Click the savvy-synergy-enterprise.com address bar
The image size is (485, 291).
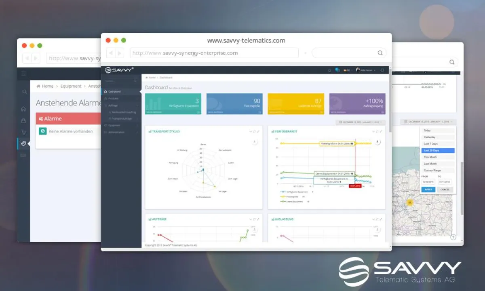214,53
